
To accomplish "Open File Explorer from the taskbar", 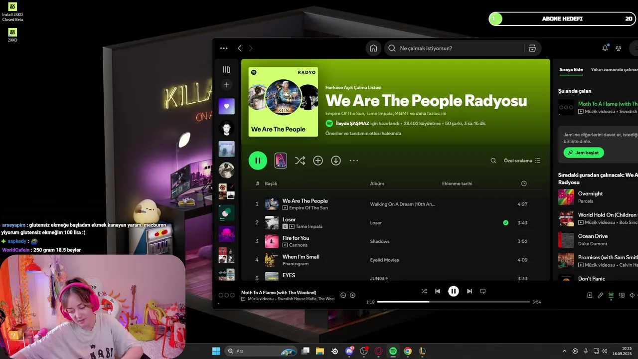I will (x=319, y=351).
